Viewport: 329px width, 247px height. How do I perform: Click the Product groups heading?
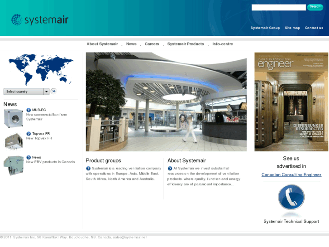pyautogui.click(x=103, y=160)
